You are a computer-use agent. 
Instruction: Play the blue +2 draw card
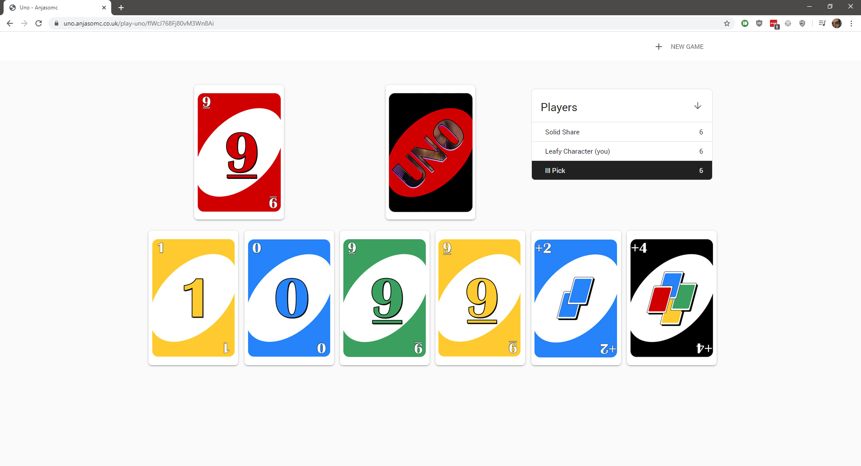click(576, 298)
